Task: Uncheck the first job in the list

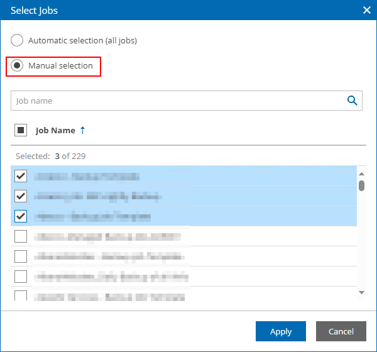Action: click(x=21, y=176)
